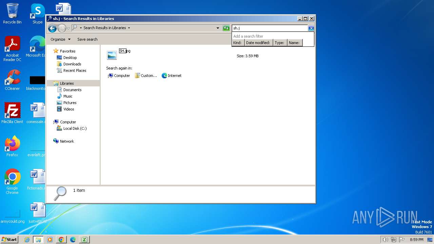Screen dimensions: 434x244
Task: Open Chrome from the taskbar
Action: click(x=61, y=240)
